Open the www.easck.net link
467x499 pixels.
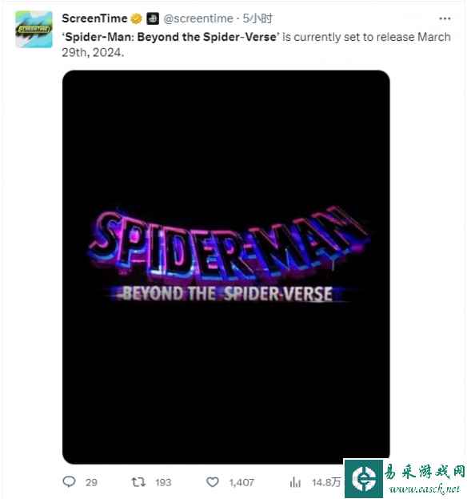point(425,489)
